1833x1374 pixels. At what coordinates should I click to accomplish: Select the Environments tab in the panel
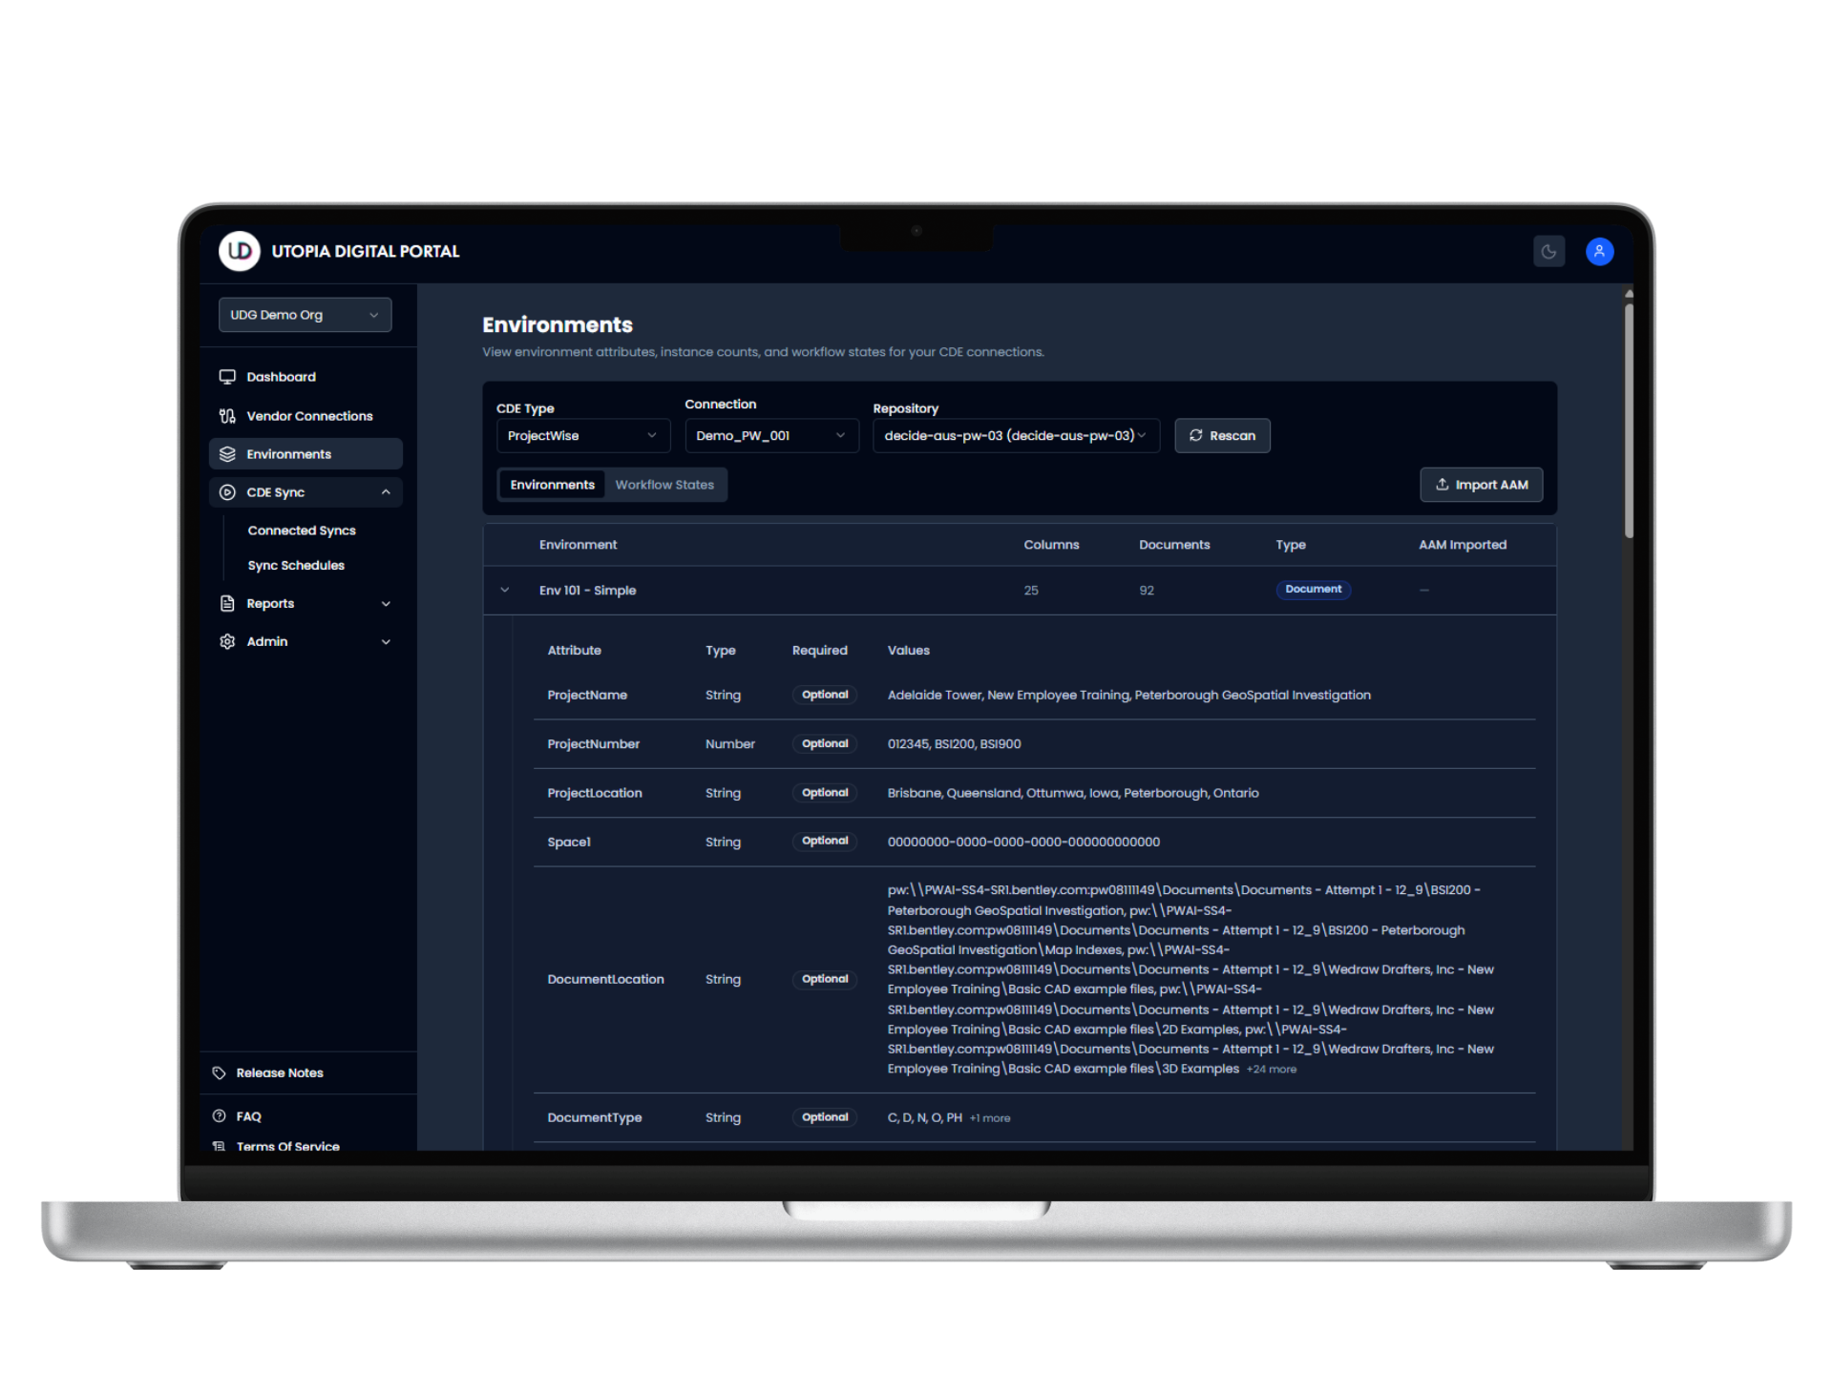pos(552,485)
